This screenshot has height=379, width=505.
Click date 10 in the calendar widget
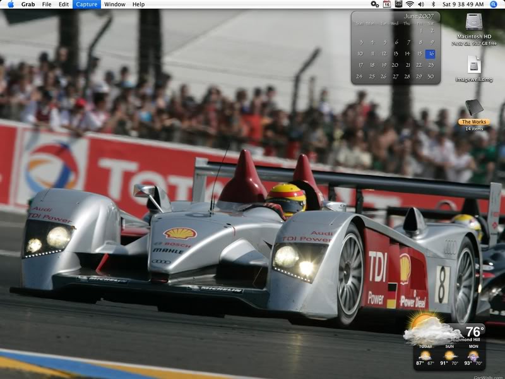click(x=360, y=54)
